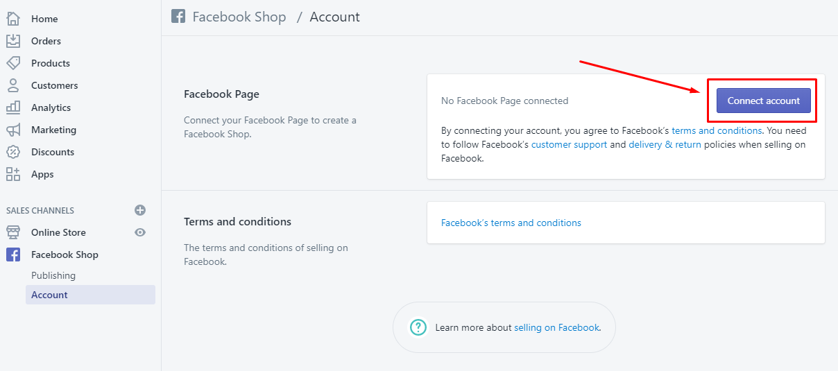Click the Facebook Shop breadcrumb in header

[x=239, y=17]
